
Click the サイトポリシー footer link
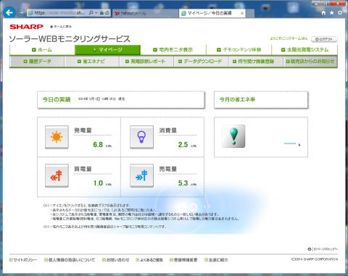pos(23,260)
